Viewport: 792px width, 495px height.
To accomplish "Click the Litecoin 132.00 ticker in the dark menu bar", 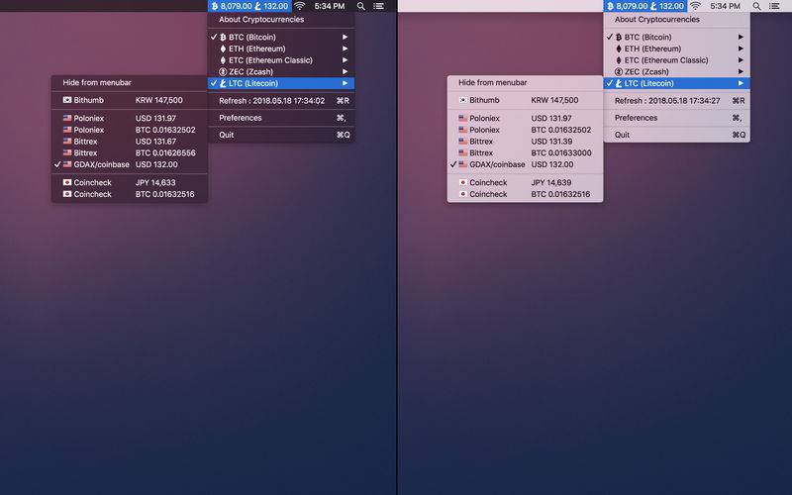I will tap(271, 6).
